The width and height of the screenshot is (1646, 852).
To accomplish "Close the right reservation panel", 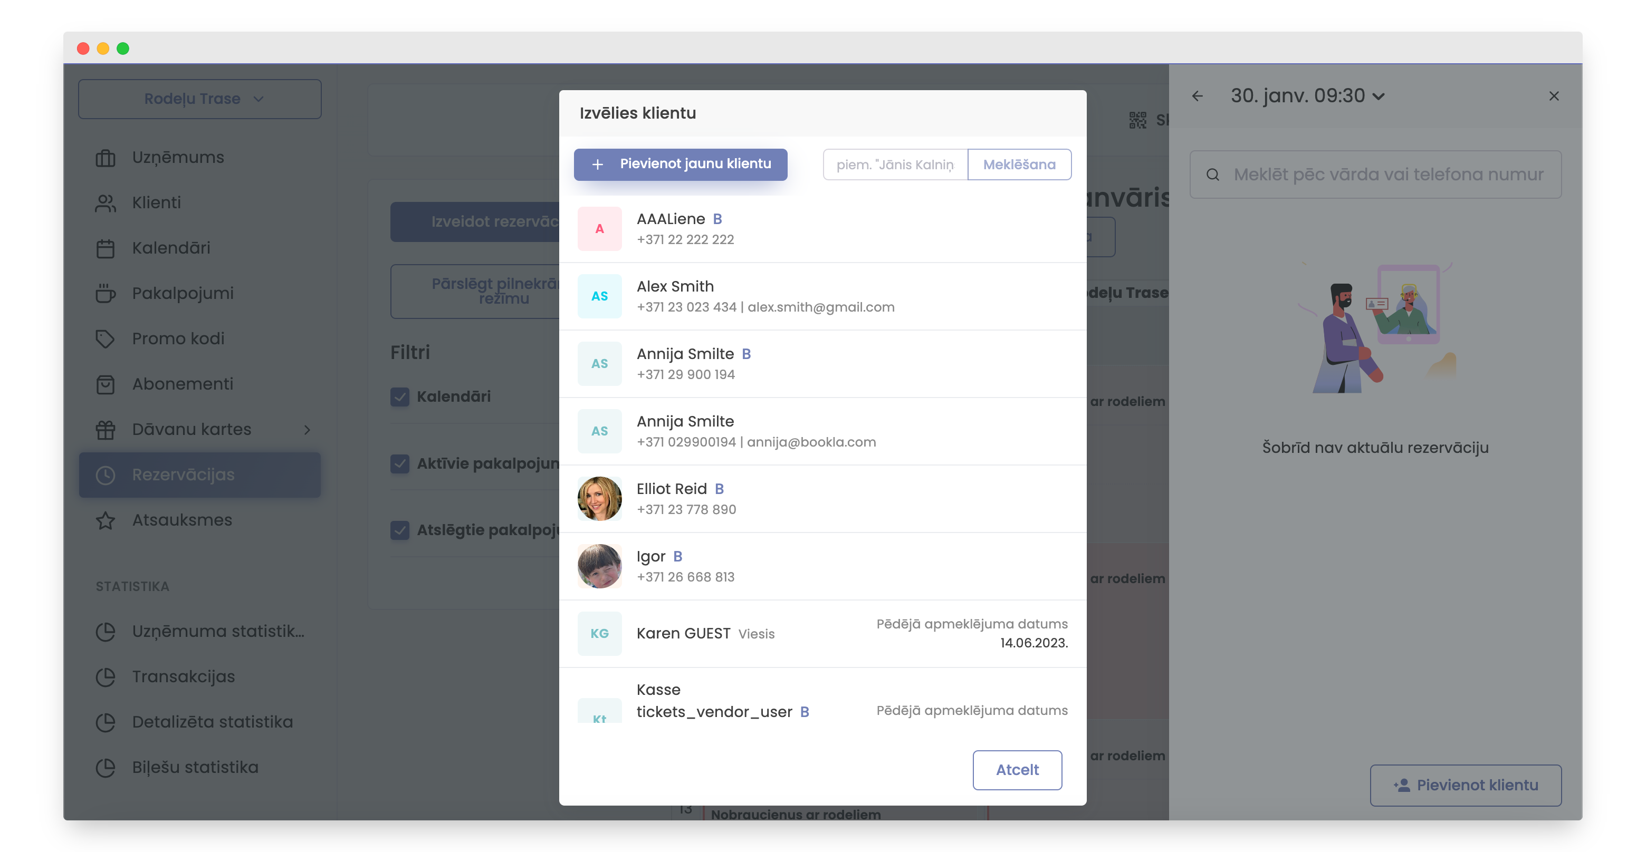I will tap(1553, 96).
